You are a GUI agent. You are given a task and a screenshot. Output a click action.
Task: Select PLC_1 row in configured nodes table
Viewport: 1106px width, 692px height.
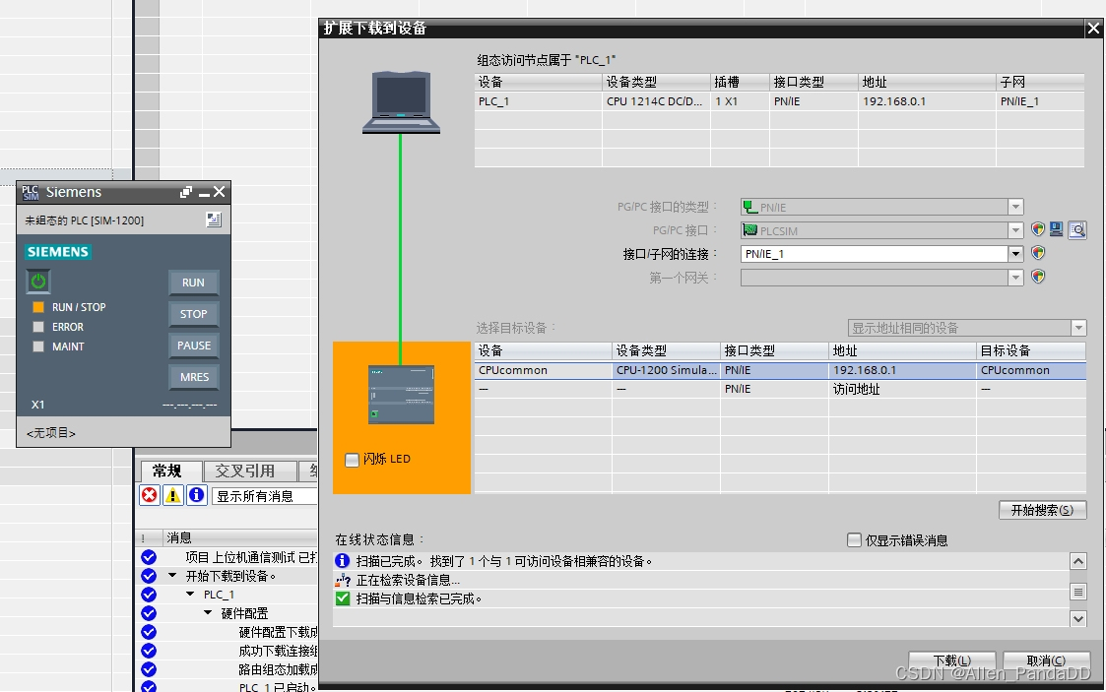(779, 101)
